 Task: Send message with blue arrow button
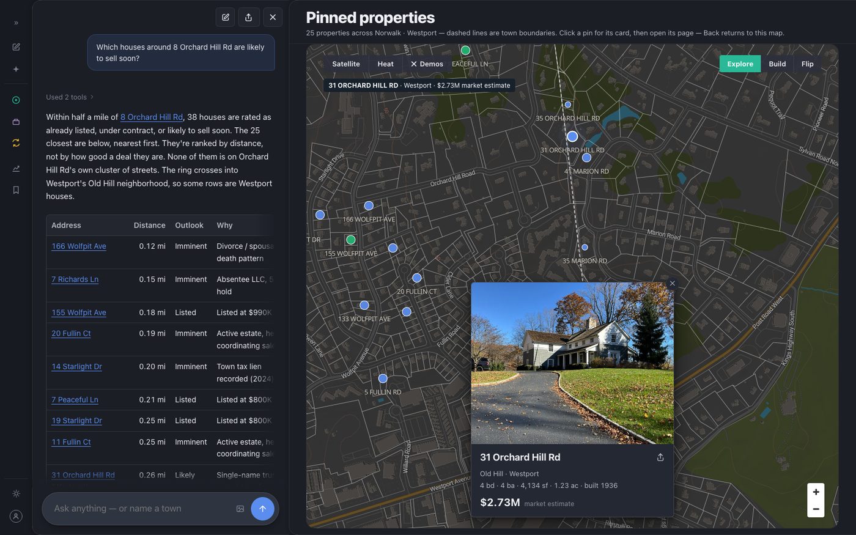coord(262,509)
